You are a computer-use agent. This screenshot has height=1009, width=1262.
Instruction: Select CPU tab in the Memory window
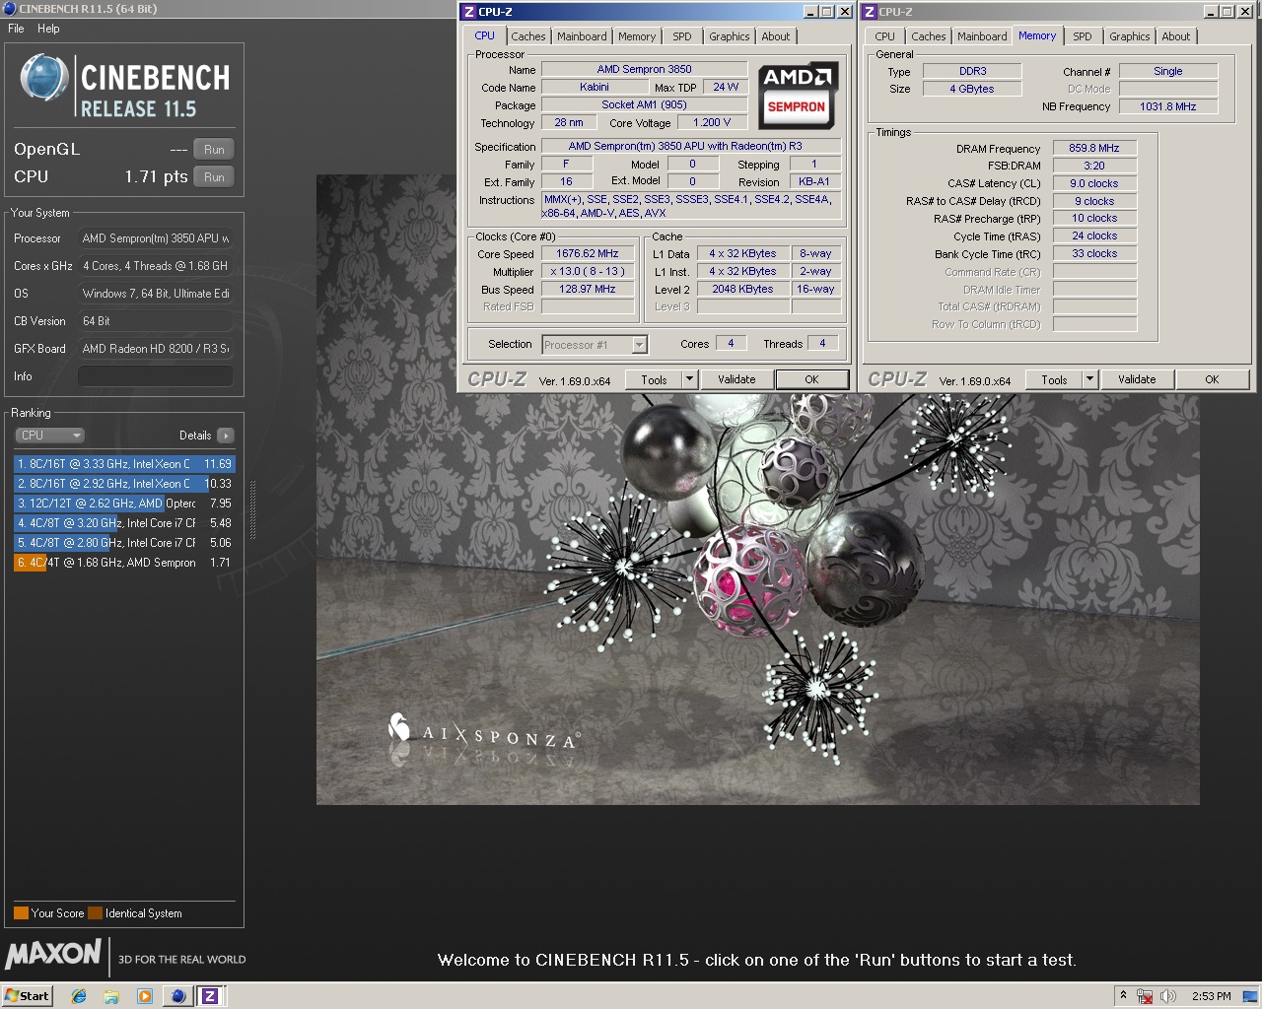click(884, 36)
